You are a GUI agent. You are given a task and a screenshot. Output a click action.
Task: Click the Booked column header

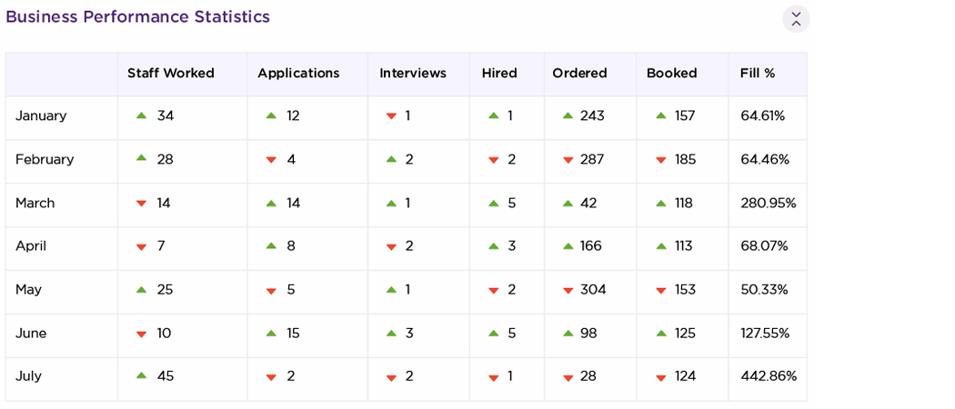672,73
